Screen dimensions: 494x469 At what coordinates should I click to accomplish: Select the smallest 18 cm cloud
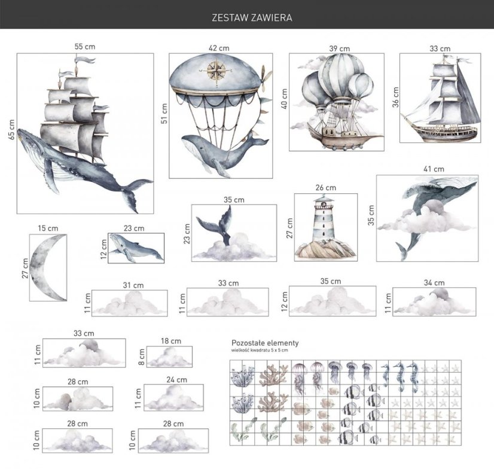170,358
